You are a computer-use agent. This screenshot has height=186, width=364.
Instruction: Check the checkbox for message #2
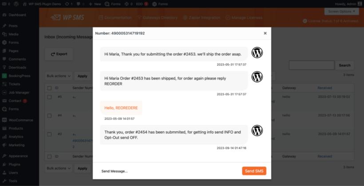click(49, 134)
